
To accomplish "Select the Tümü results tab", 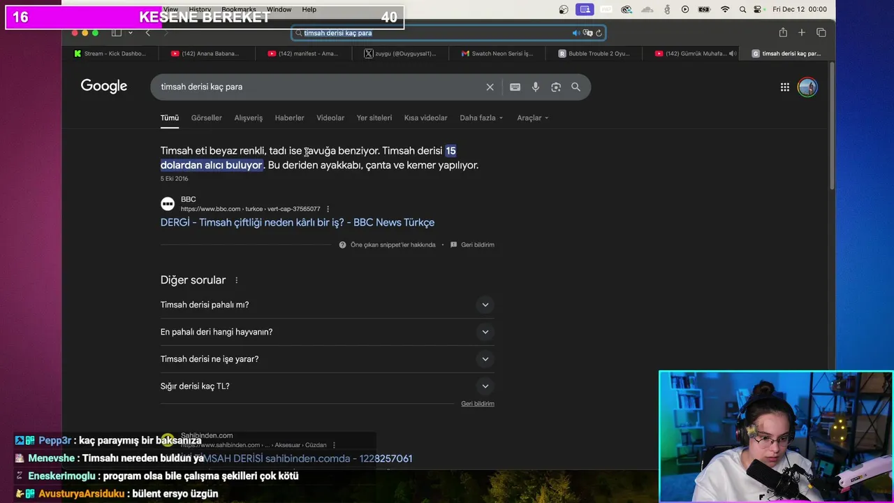I will [x=170, y=118].
